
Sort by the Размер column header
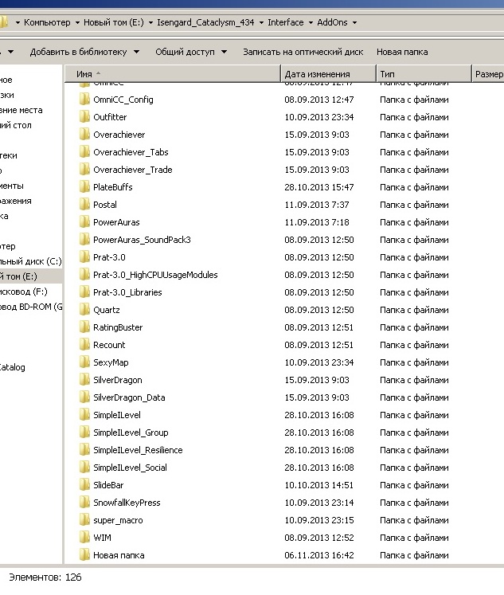(488, 74)
